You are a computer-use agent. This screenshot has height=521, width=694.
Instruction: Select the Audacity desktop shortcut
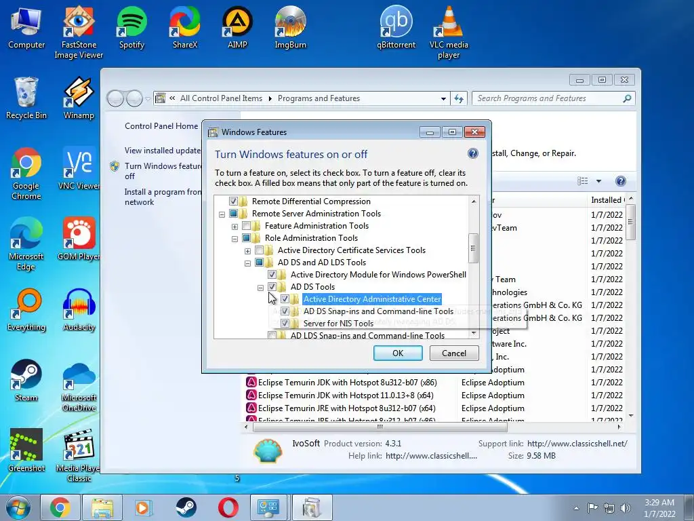(x=79, y=309)
